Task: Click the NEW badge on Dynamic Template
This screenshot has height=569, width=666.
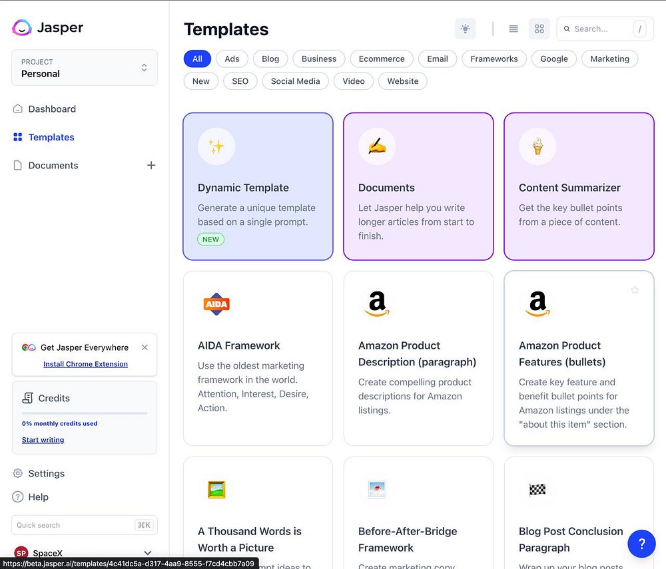Action: 210,240
